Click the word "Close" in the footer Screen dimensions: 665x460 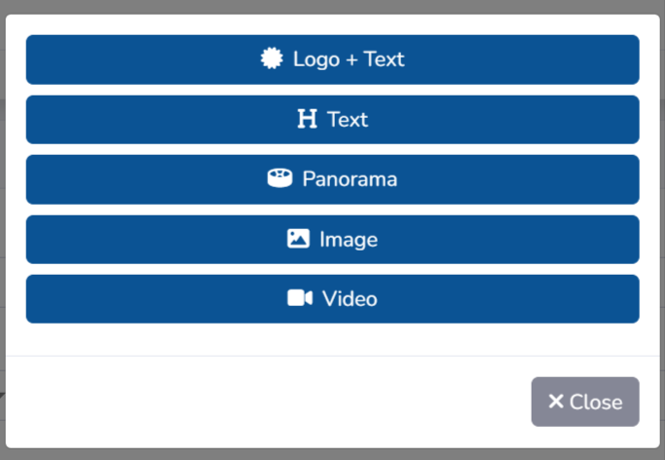[x=596, y=402]
